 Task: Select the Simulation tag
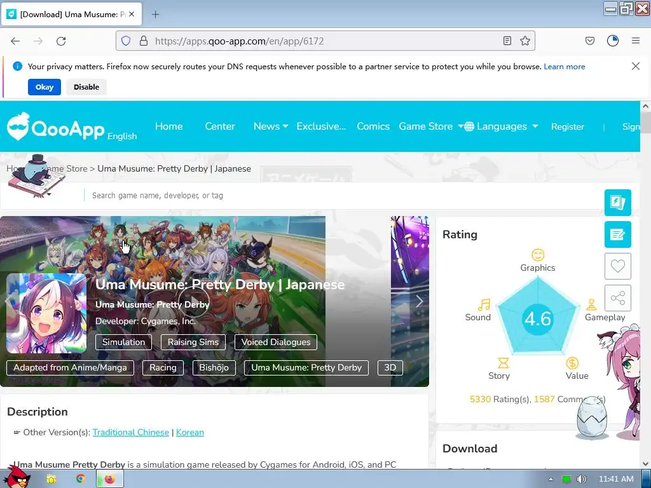pyautogui.click(x=124, y=342)
